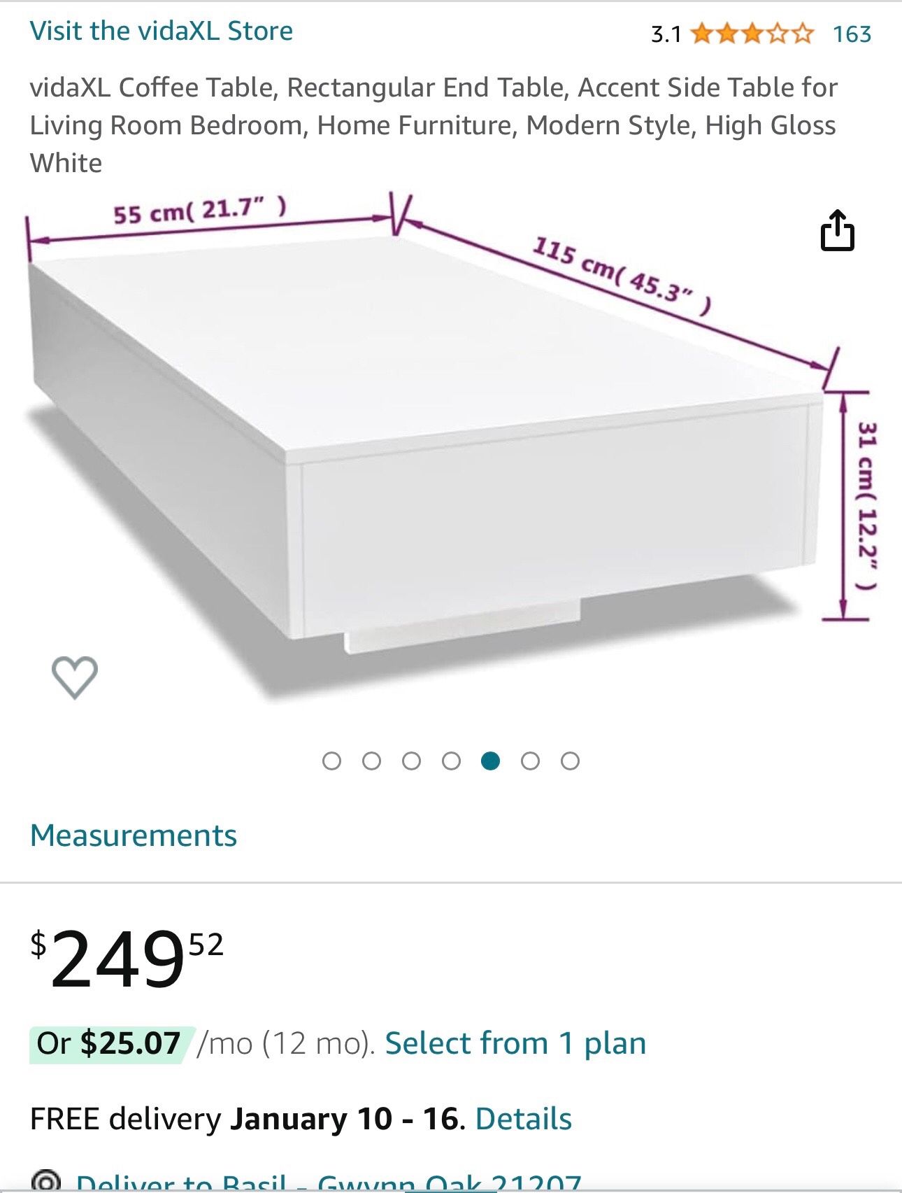Open the Measurements link
This screenshot has height=1193, width=902.
(134, 835)
